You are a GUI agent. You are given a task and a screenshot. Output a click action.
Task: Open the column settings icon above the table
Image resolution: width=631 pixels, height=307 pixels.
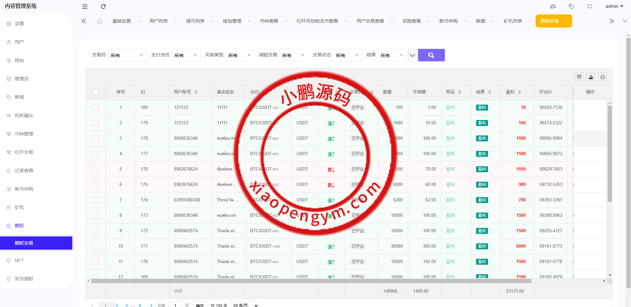[x=579, y=76]
